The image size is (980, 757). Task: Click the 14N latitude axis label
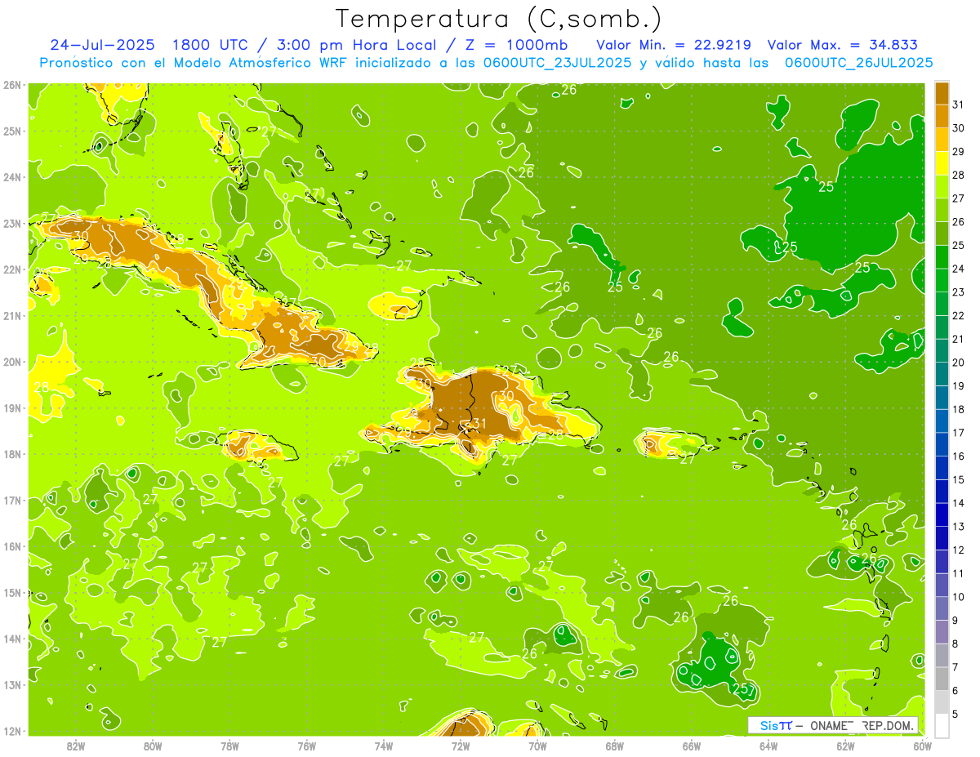(13, 639)
